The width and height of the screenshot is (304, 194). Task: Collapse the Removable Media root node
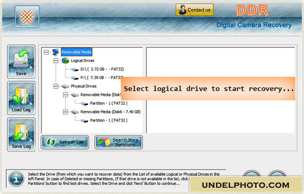pyautogui.click(x=46, y=52)
